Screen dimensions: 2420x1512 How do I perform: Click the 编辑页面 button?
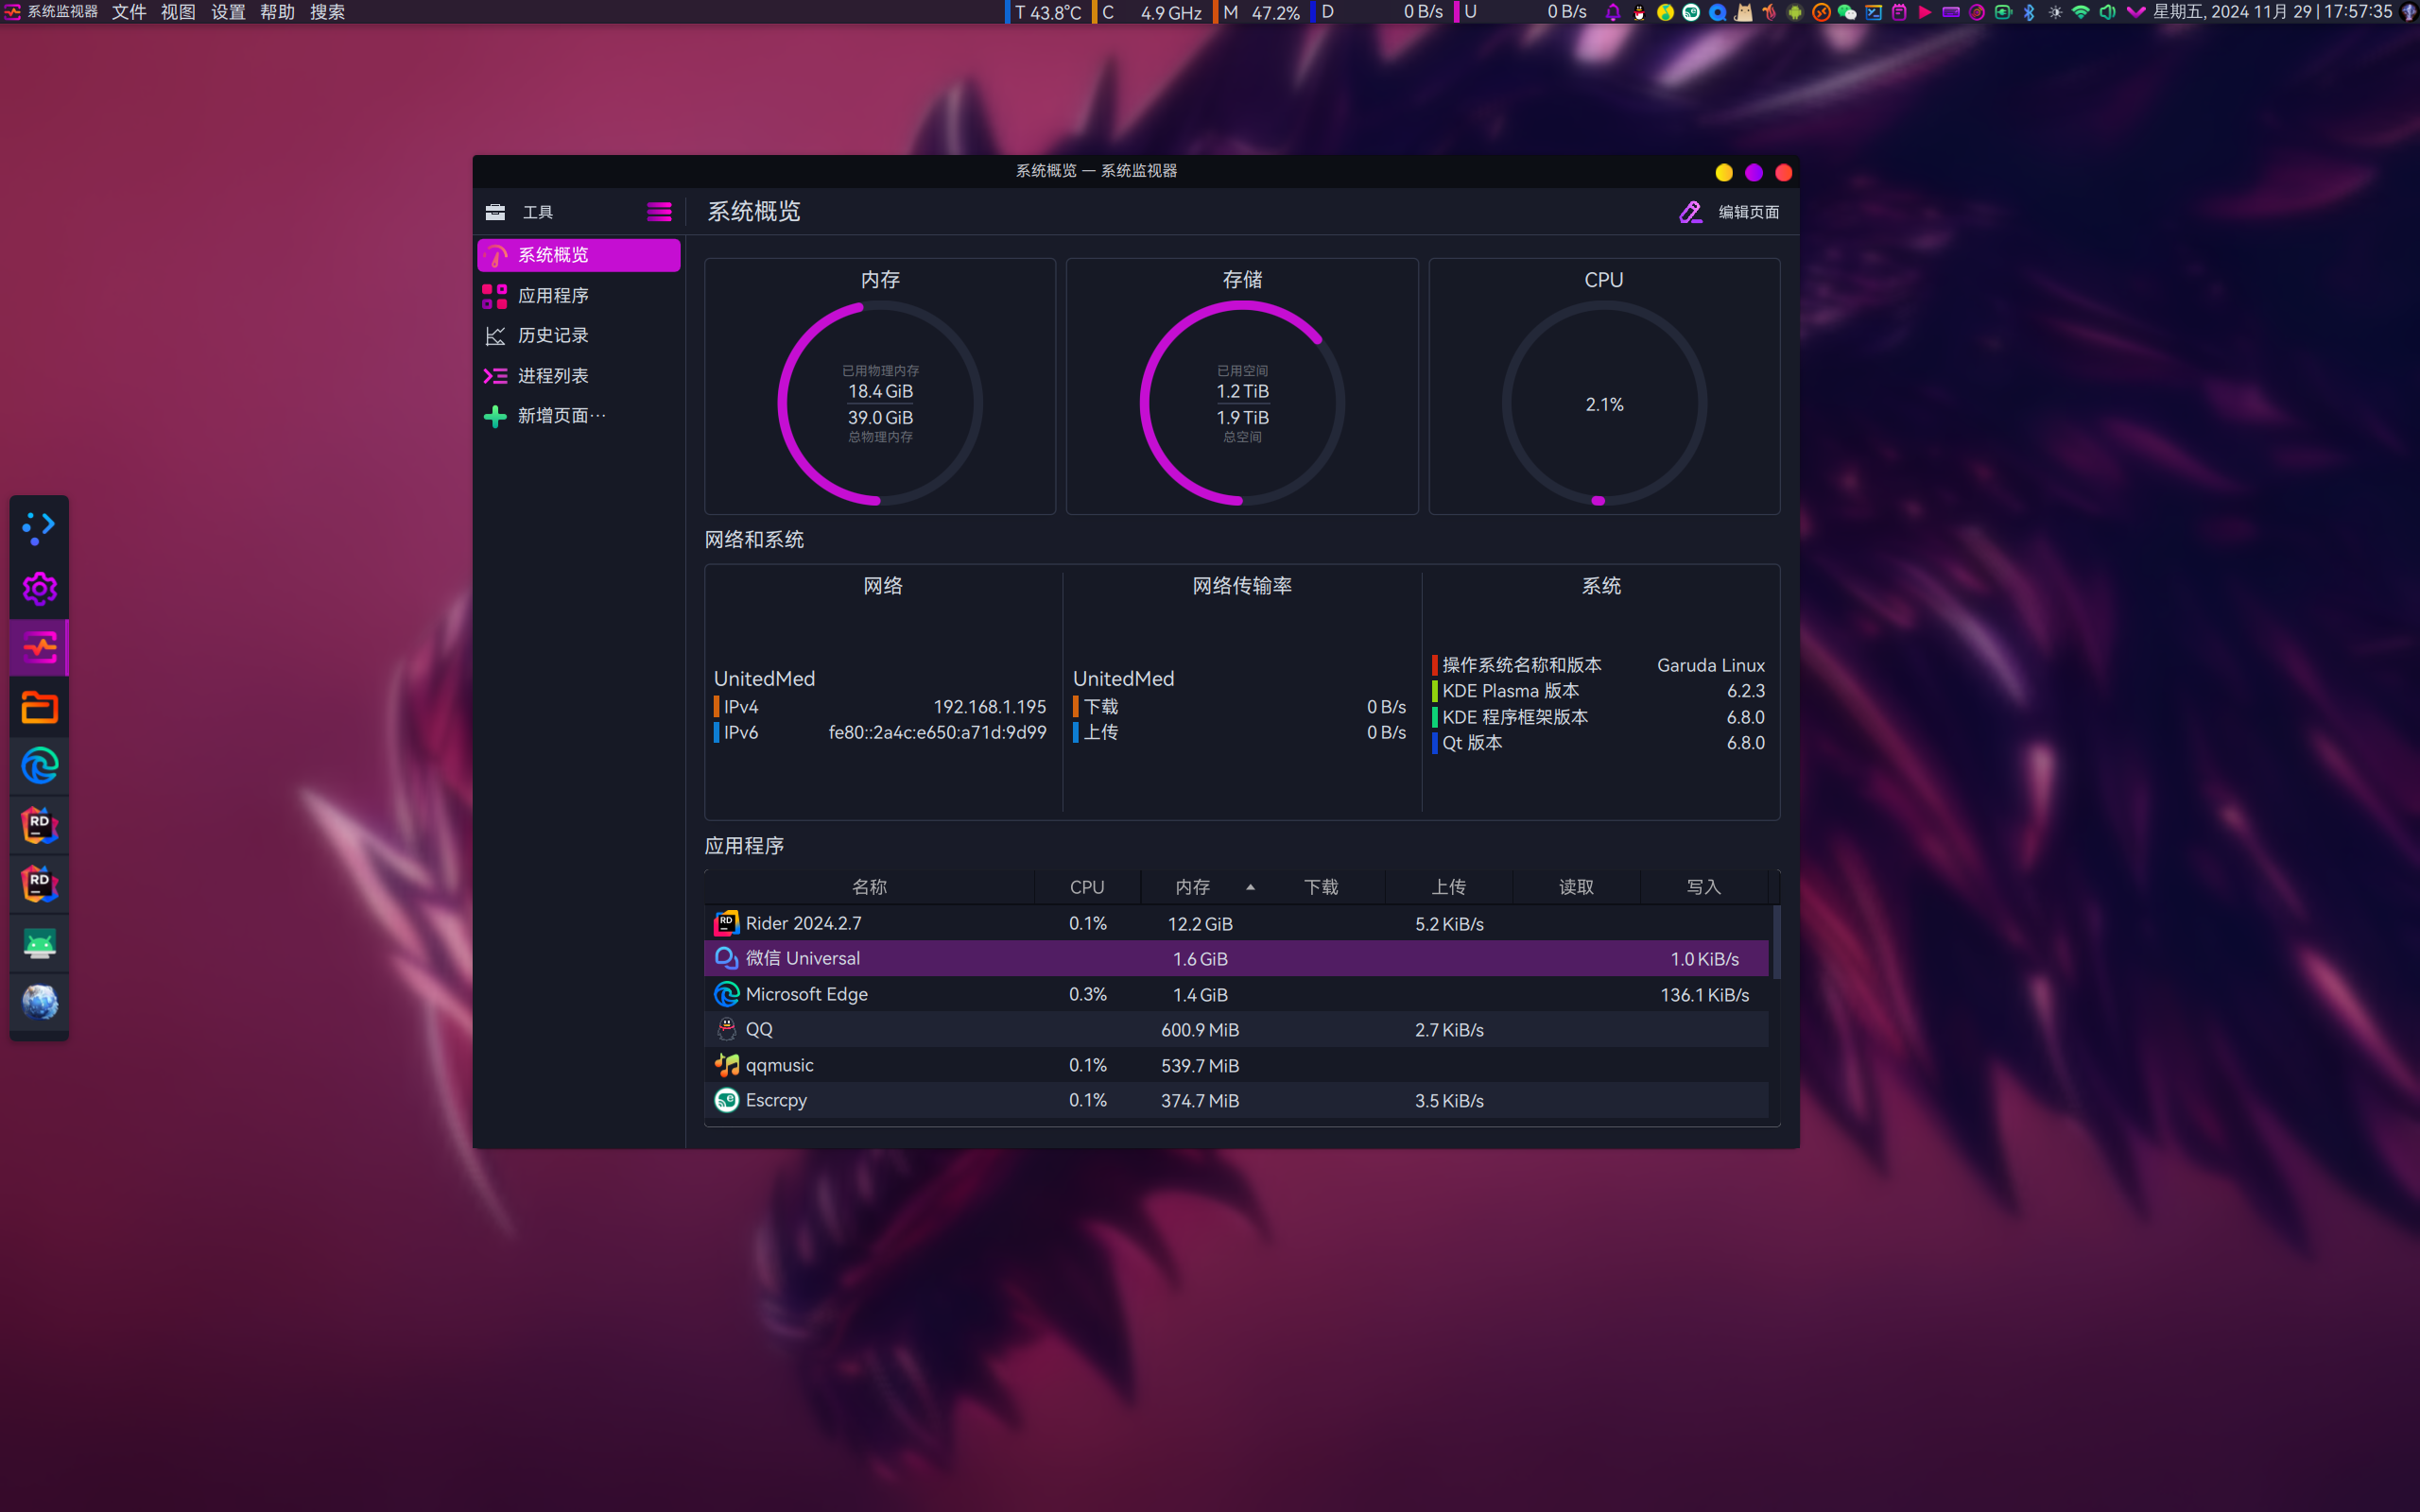(x=1729, y=212)
